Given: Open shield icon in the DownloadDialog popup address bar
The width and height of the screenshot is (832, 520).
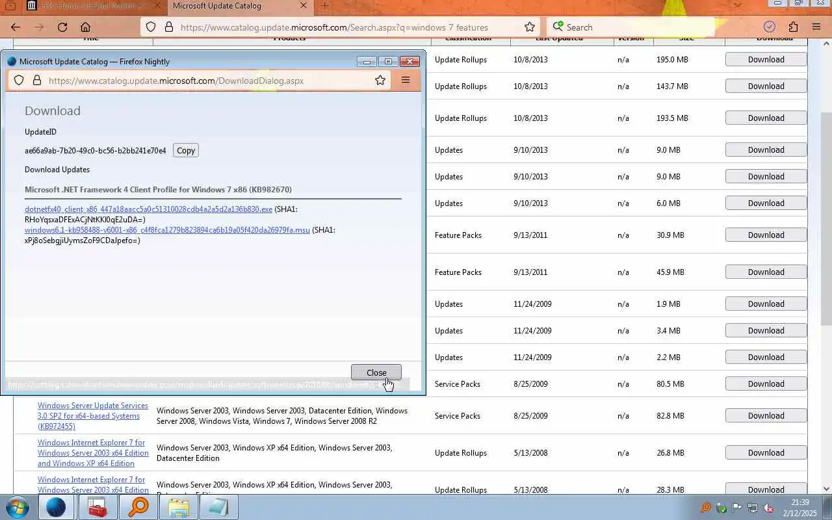Looking at the screenshot, I should coord(19,81).
